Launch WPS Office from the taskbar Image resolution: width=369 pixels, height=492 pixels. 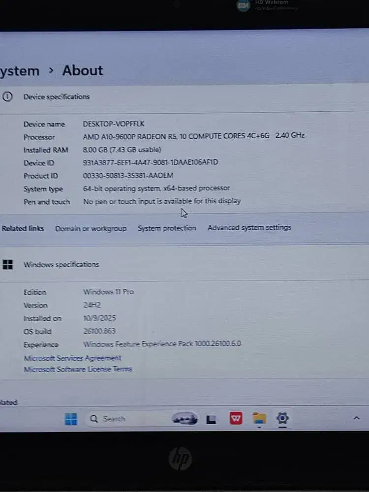point(236,419)
